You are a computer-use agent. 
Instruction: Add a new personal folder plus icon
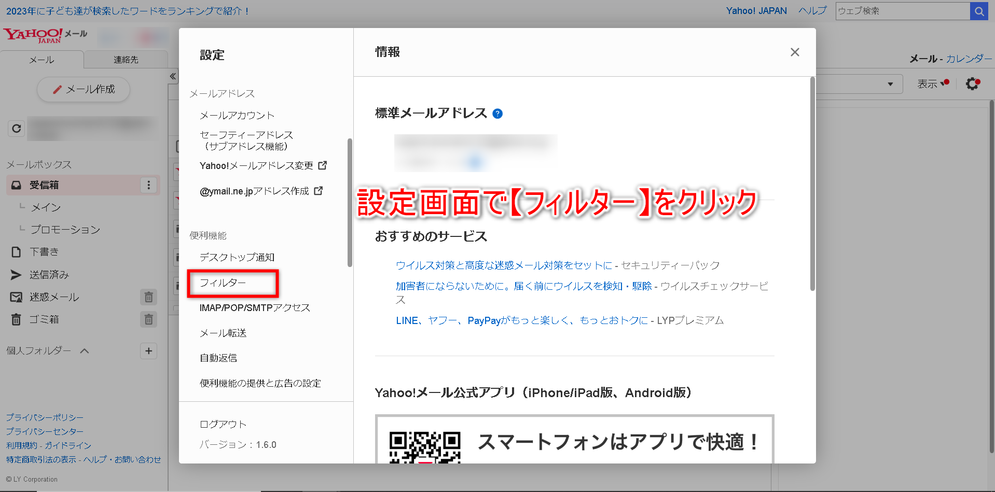pyautogui.click(x=148, y=351)
